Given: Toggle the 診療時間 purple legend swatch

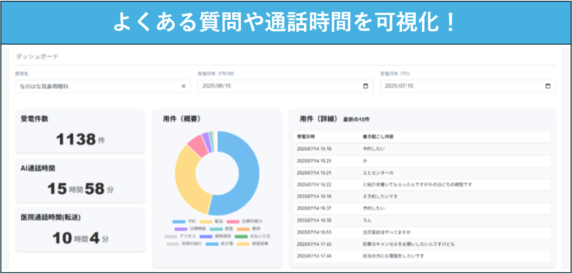Looking at the screenshot, I should tap(181, 229).
